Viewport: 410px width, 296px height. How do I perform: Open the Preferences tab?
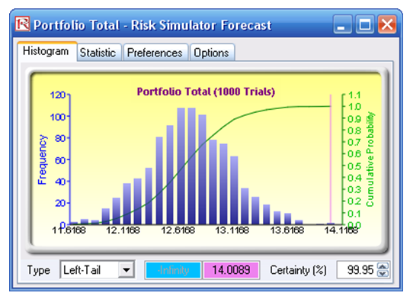point(155,53)
